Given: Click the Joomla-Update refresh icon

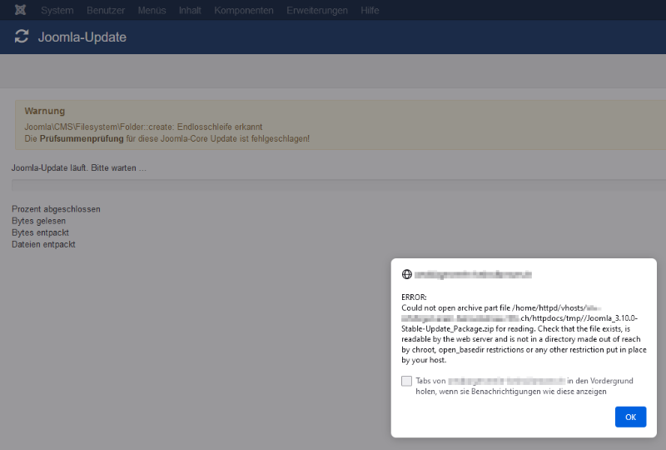Looking at the screenshot, I should point(22,37).
